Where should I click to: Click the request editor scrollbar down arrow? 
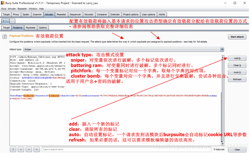click(x=223, y=143)
